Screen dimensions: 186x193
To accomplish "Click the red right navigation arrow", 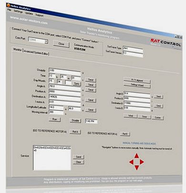I will [x=142, y=162].
